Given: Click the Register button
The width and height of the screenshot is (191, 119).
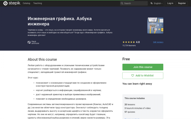Looking at the screenshot, I should (182, 3).
